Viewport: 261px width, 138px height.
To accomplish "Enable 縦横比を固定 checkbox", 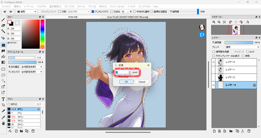I will click(151, 11).
